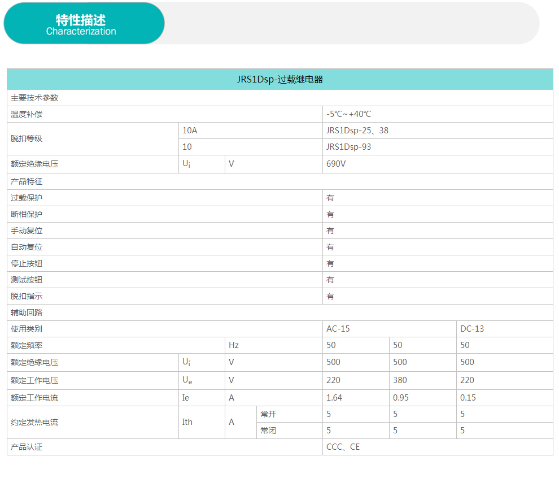Viewport: 559px width, 478px height.
Task: Select the 停止按钮 row label
Action: click(x=27, y=264)
